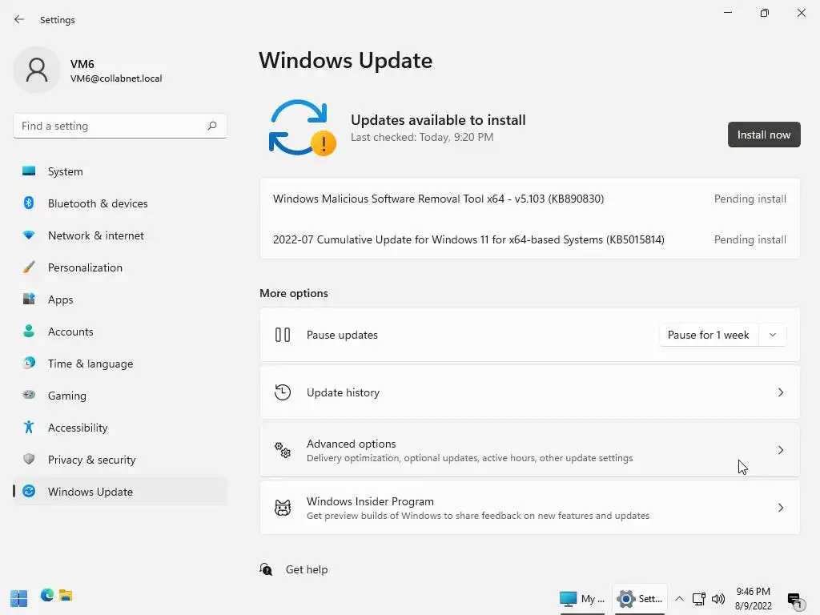Image resolution: width=820 pixels, height=615 pixels.
Task: Switch to the My... taskbar app
Action: point(581,599)
